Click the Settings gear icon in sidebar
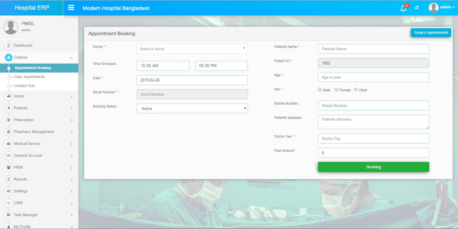The height and width of the screenshot is (229, 458). (x=9, y=191)
